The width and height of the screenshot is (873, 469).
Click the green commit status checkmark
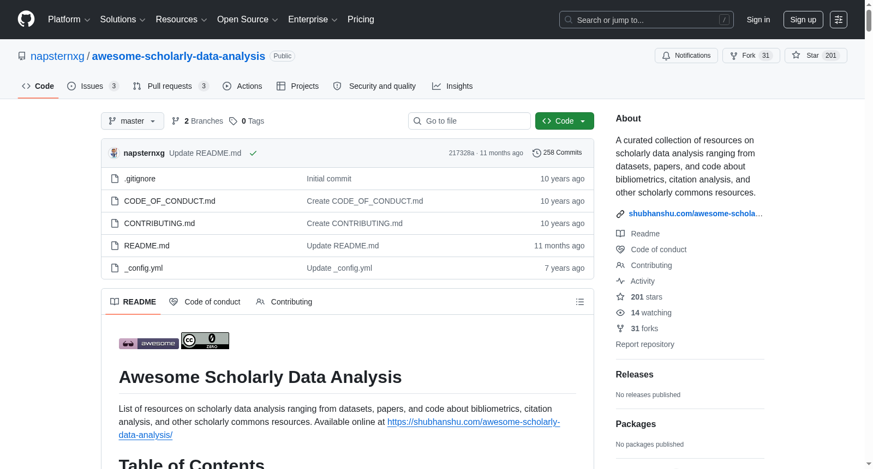pos(253,153)
